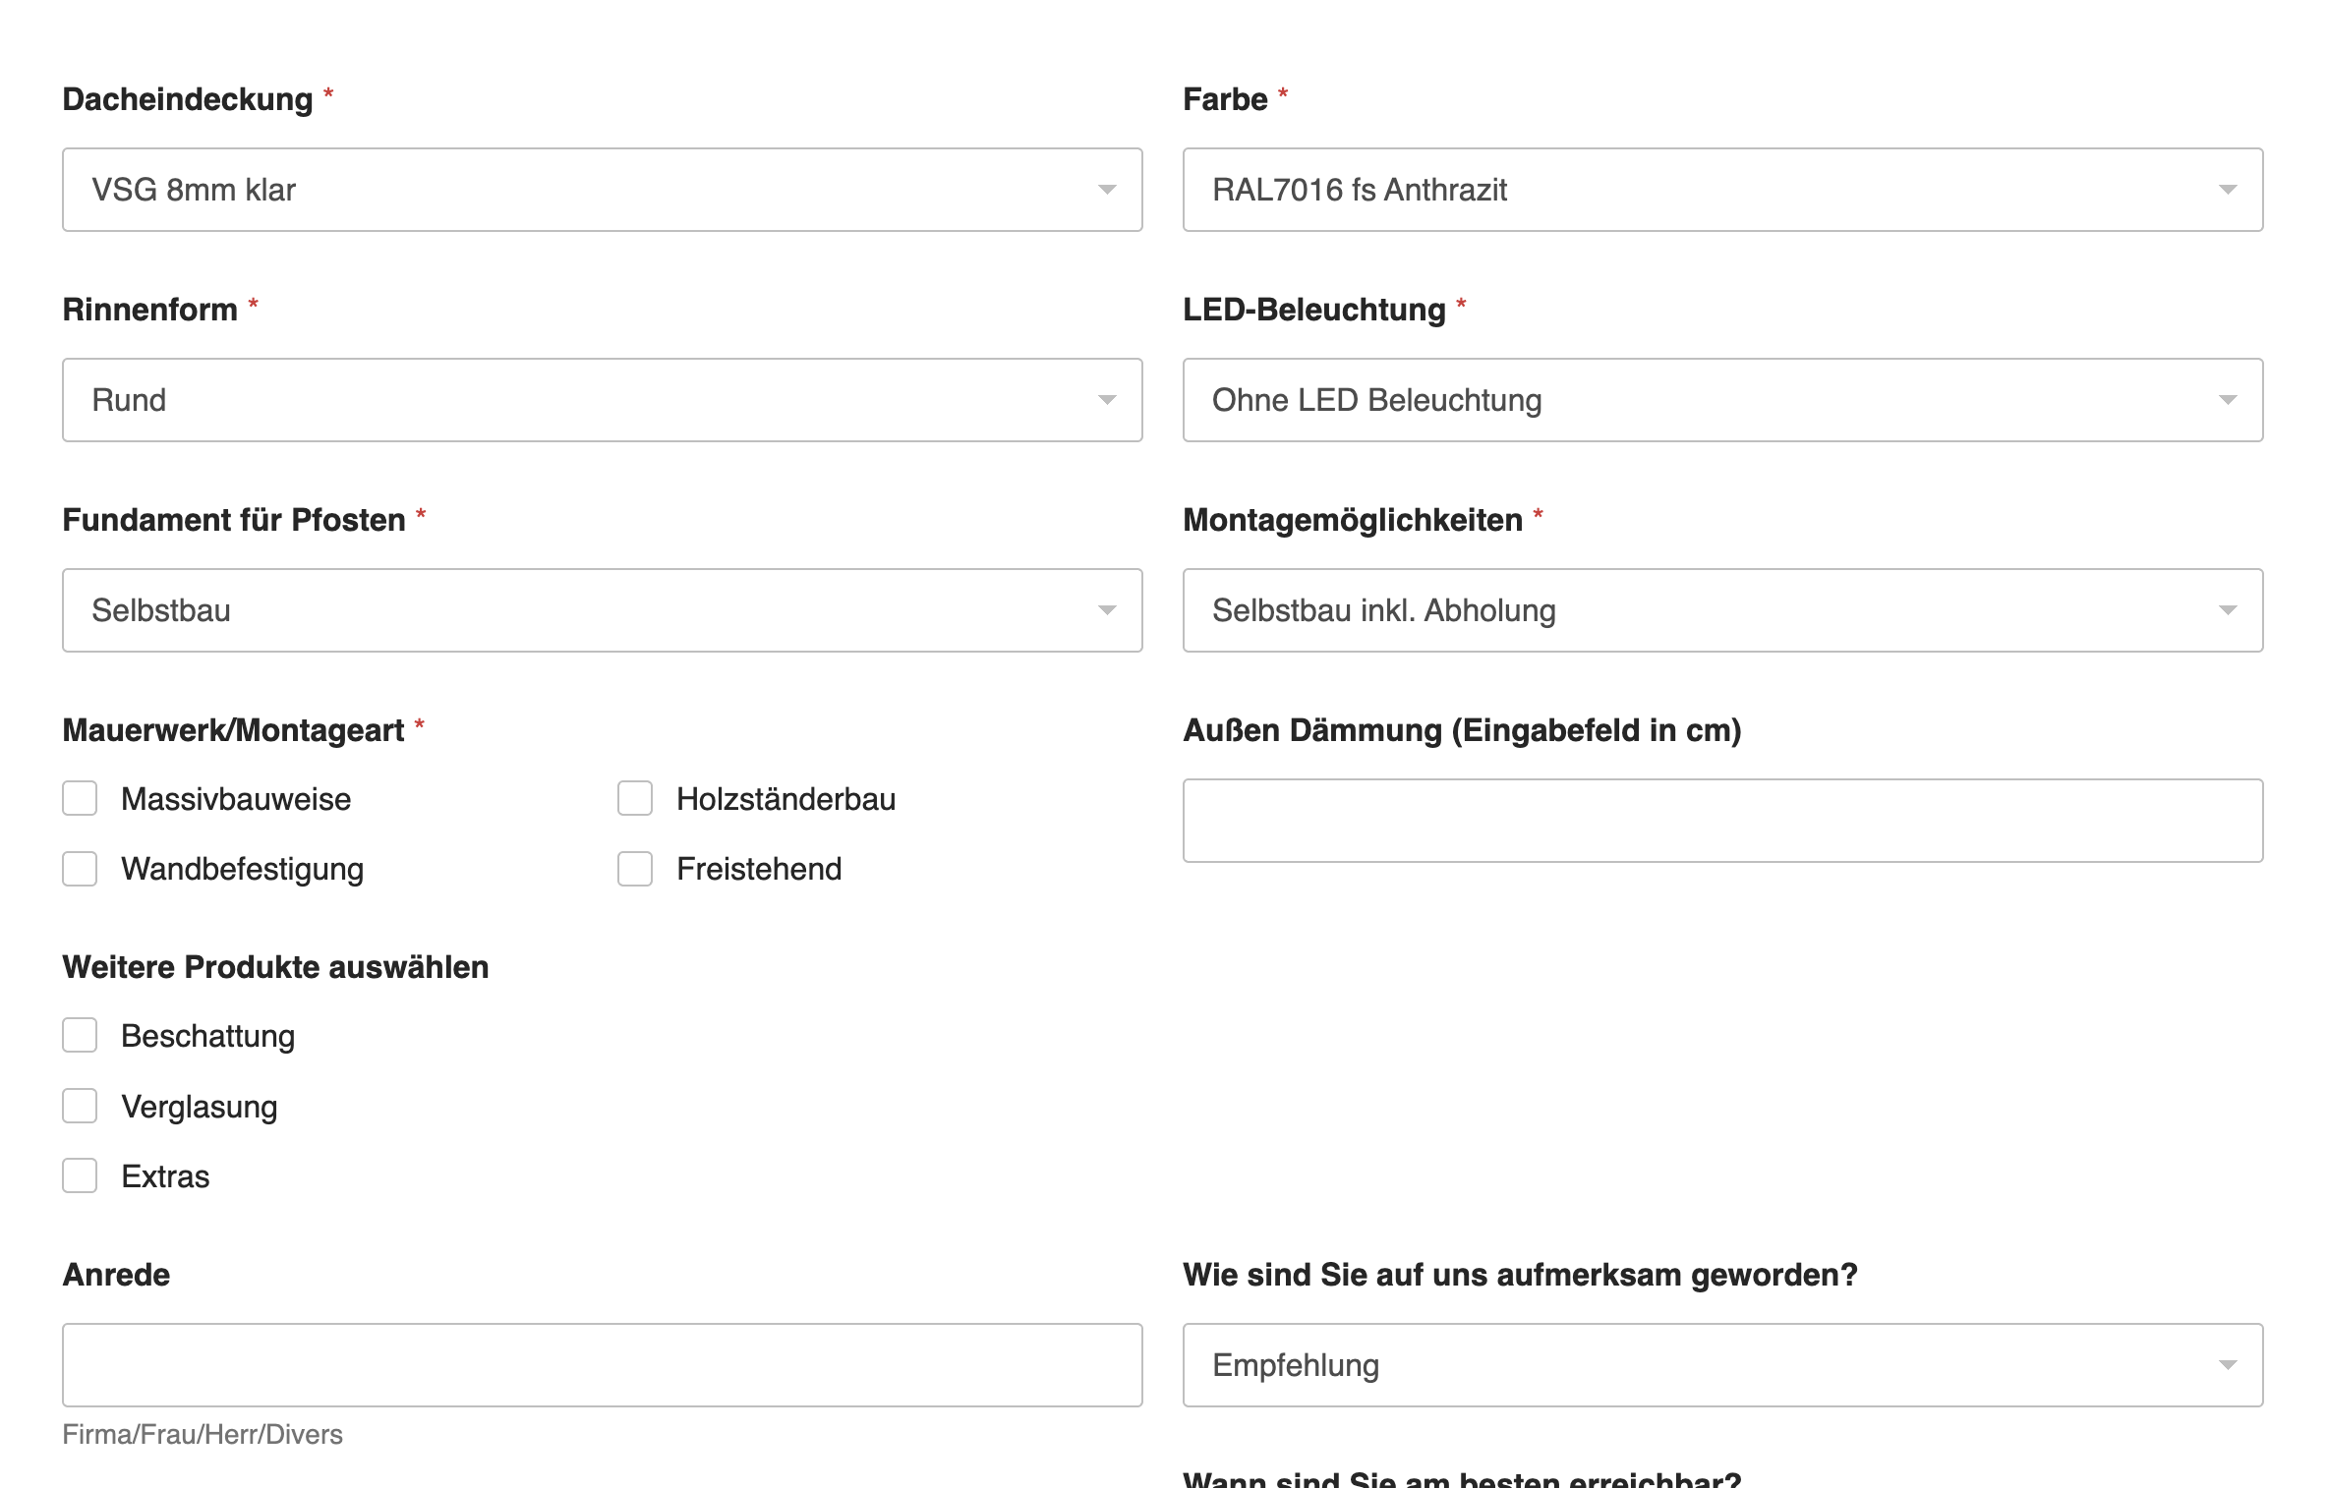The image size is (2326, 1488).
Task: Click the Außen Dämmung input field
Action: (1720, 821)
